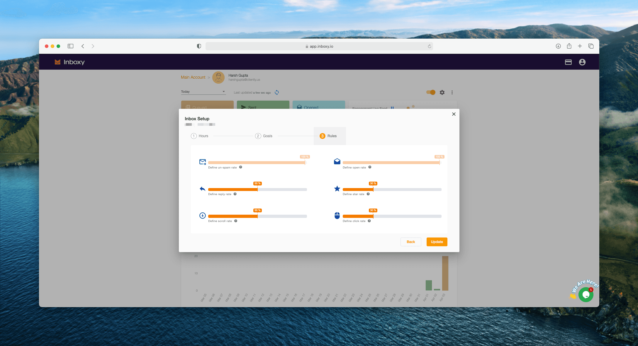Screen dimensions: 638x346
Task: Switch to the Hours step
Action: point(200,136)
